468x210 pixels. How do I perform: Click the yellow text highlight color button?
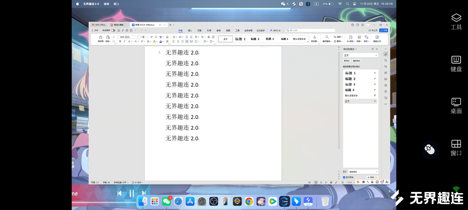[x=155, y=41]
